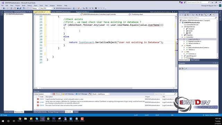The width and height of the screenshot is (222, 125).
Task: Click Collapse All icon in Solution Explorer
Action: pos(199,15)
